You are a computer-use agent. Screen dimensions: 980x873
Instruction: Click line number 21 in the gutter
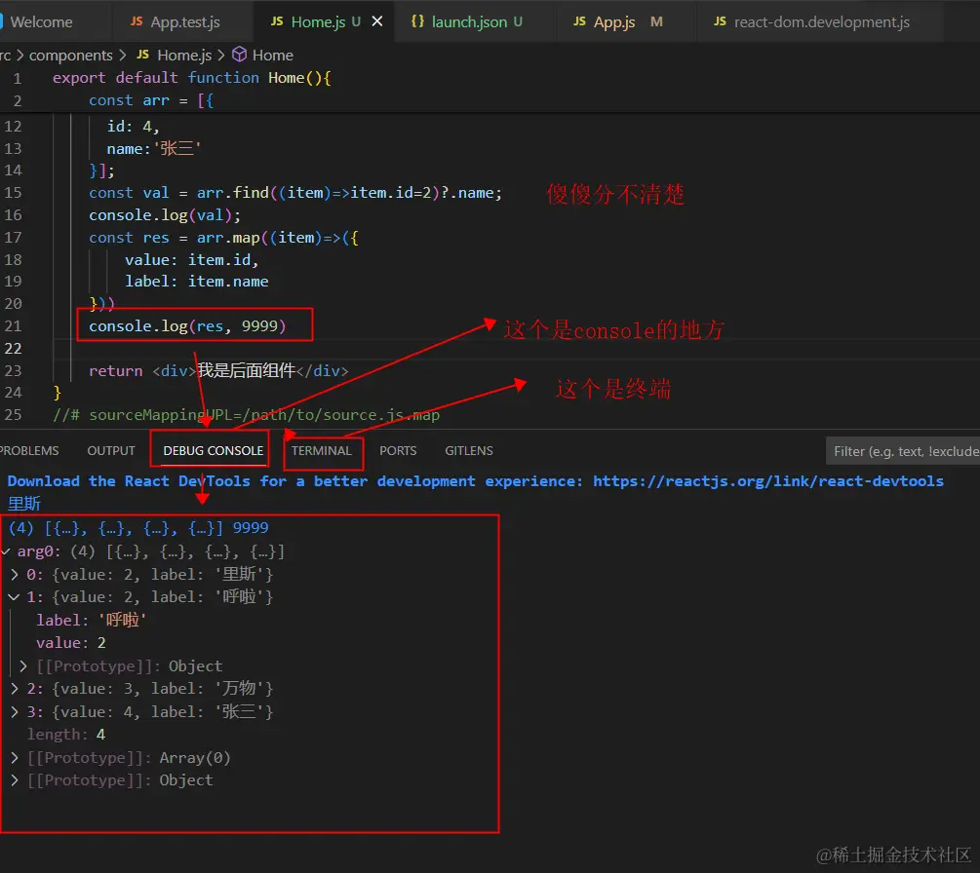(13, 326)
